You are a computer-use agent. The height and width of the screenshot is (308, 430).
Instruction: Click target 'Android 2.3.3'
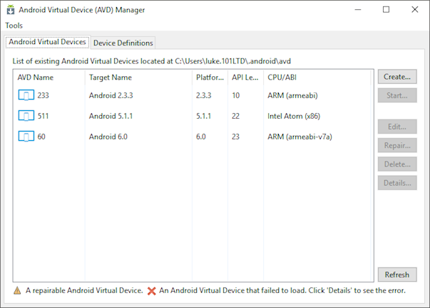coord(111,95)
